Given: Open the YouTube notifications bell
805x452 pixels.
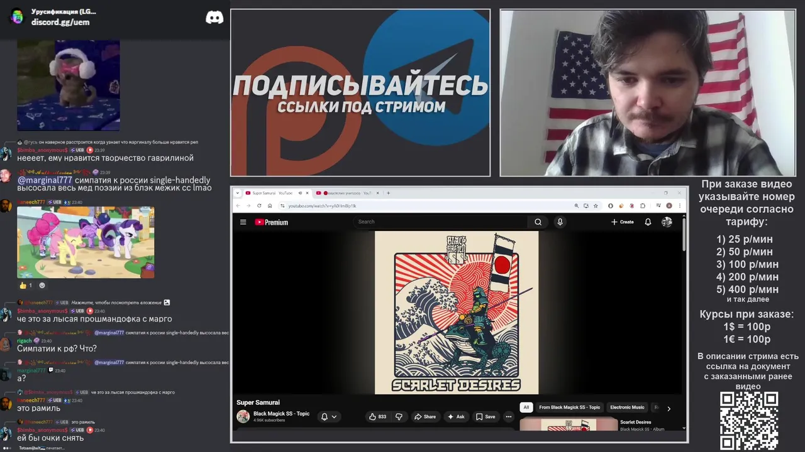Looking at the screenshot, I should click(x=648, y=222).
